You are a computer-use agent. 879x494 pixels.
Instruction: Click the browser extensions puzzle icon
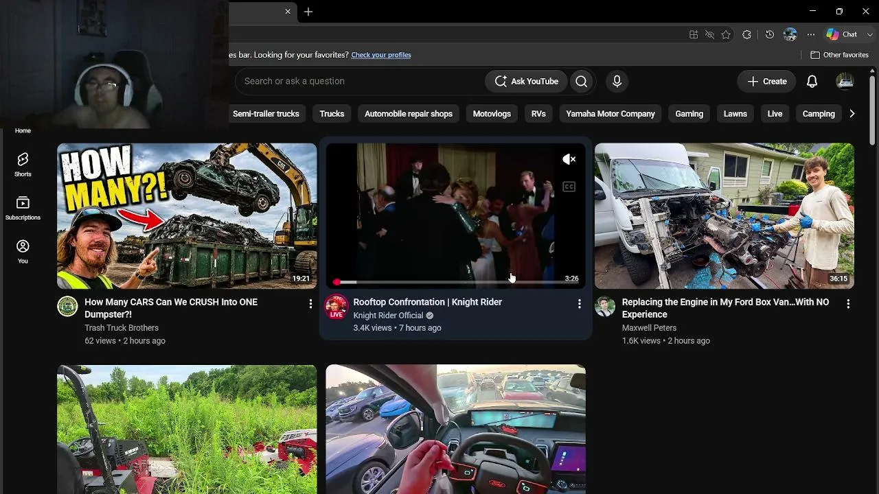point(746,34)
